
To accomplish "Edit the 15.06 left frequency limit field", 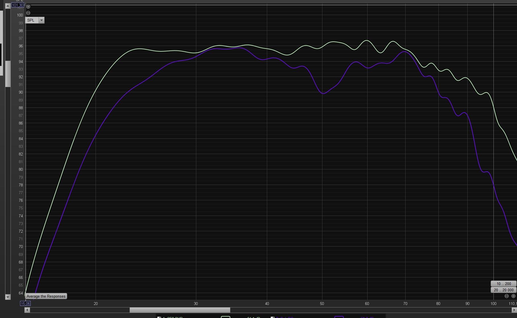I will [x=25, y=304].
